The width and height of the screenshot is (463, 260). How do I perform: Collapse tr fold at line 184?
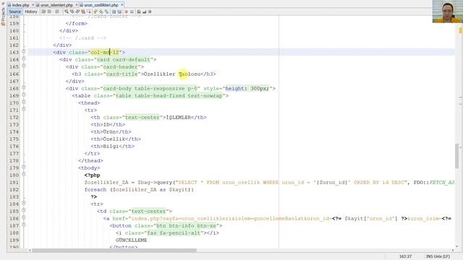point(24,203)
